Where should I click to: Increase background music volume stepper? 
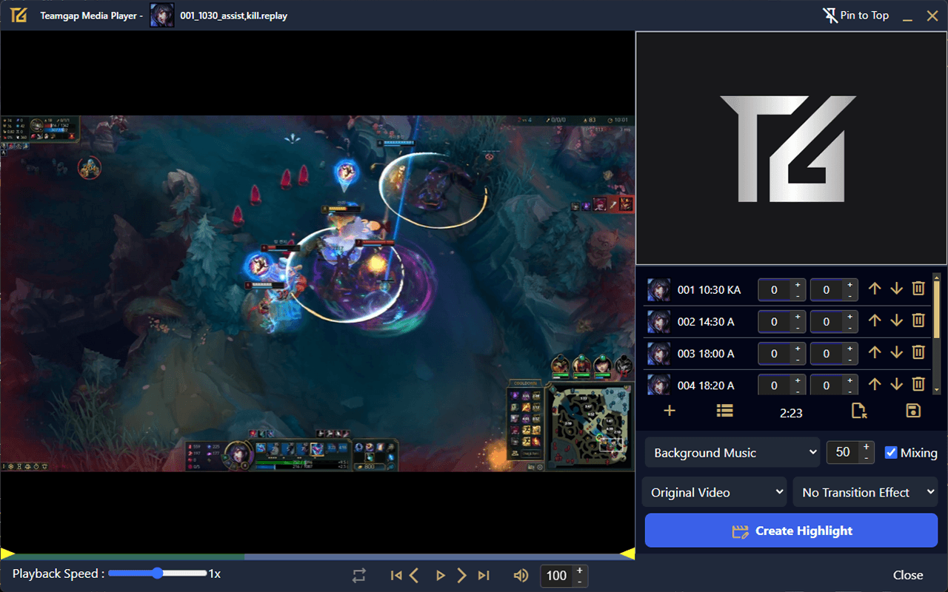click(866, 447)
